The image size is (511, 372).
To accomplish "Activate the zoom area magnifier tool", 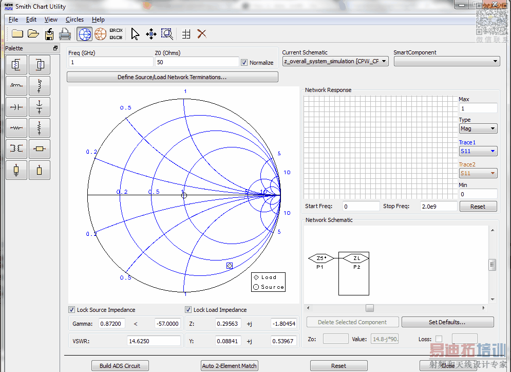I will [x=167, y=34].
